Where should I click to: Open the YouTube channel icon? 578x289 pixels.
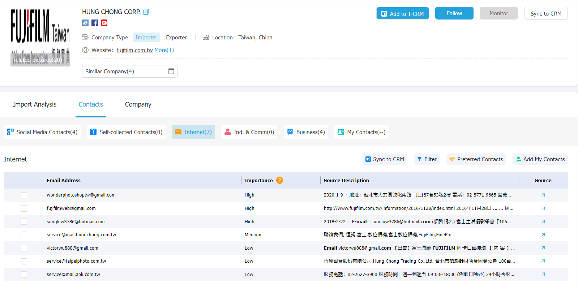pyautogui.click(x=104, y=23)
